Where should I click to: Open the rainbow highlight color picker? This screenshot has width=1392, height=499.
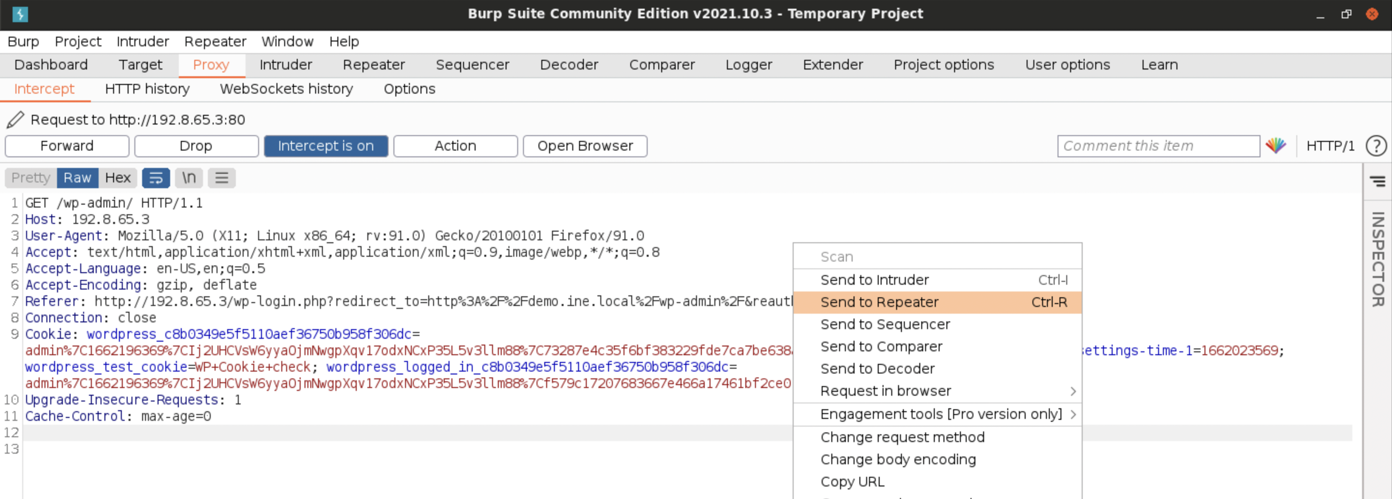click(x=1276, y=146)
